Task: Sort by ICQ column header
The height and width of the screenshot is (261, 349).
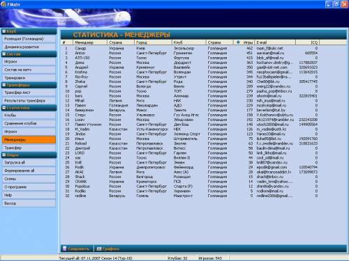Action: coord(308,42)
